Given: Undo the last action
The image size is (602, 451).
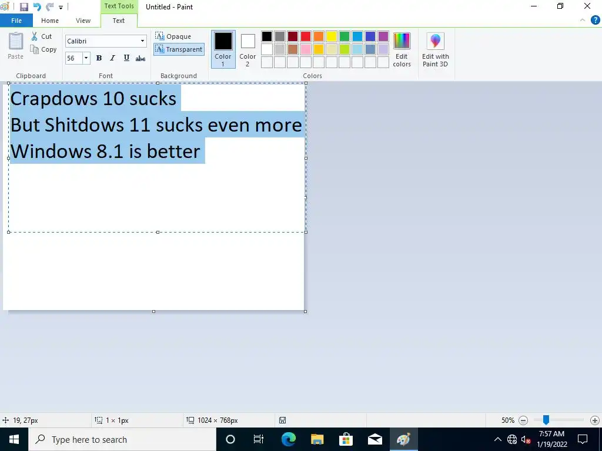Looking at the screenshot, I should coord(37,7).
